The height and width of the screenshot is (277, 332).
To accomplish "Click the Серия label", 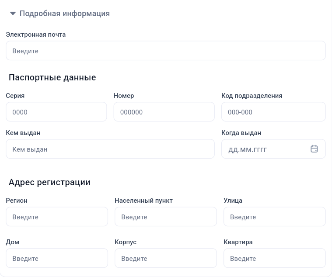I will click(15, 96).
